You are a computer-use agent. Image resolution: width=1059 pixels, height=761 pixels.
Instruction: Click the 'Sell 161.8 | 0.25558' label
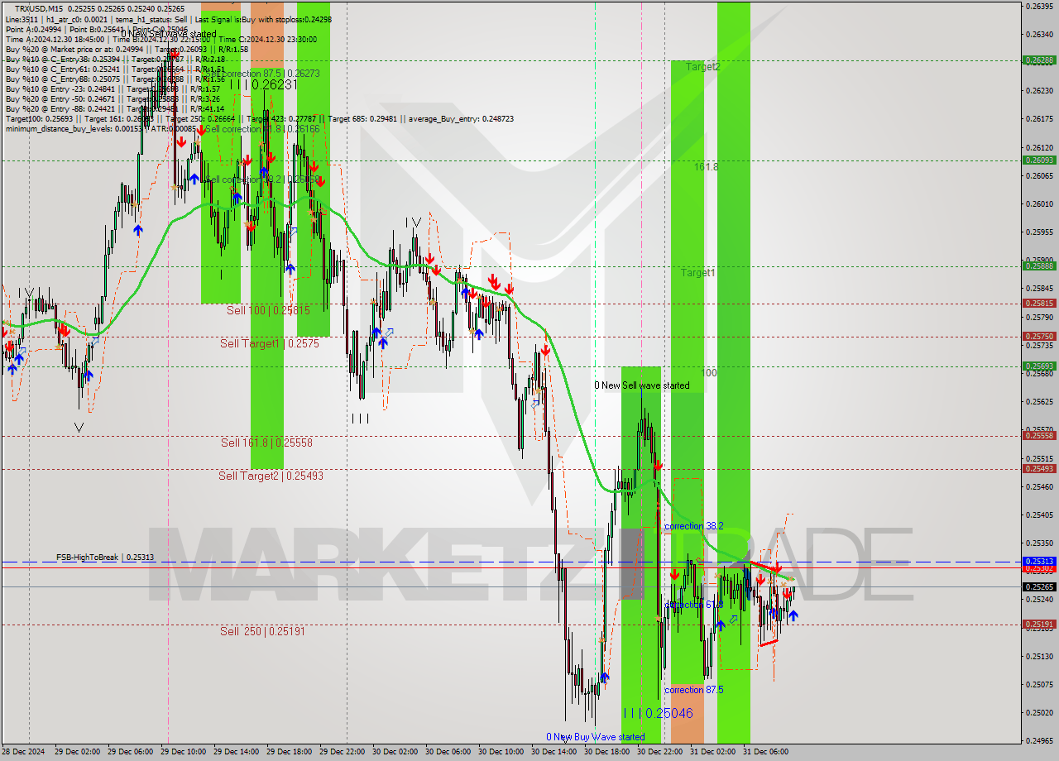click(x=266, y=443)
